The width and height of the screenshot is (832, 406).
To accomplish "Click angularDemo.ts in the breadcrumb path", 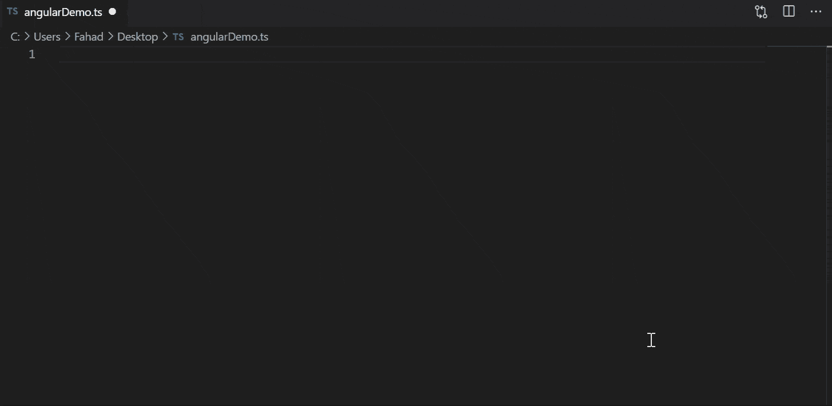I will tap(229, 37).
